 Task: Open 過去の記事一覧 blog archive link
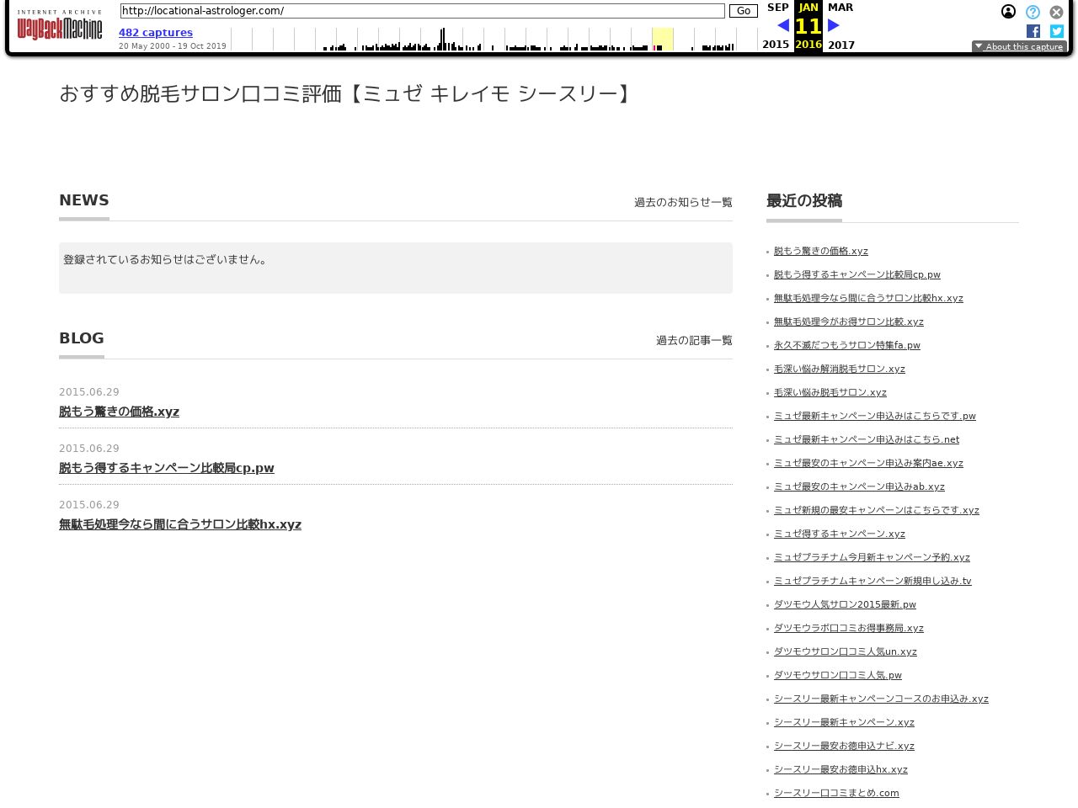[694, 340]
